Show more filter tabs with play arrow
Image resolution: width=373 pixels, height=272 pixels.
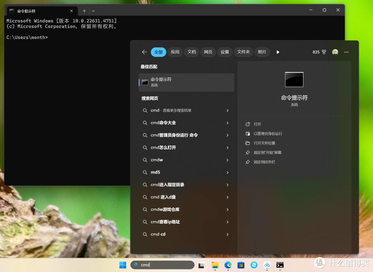click(278, 52)
